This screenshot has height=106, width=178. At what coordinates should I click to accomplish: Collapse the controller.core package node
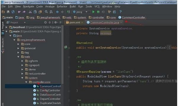(26, 82)
